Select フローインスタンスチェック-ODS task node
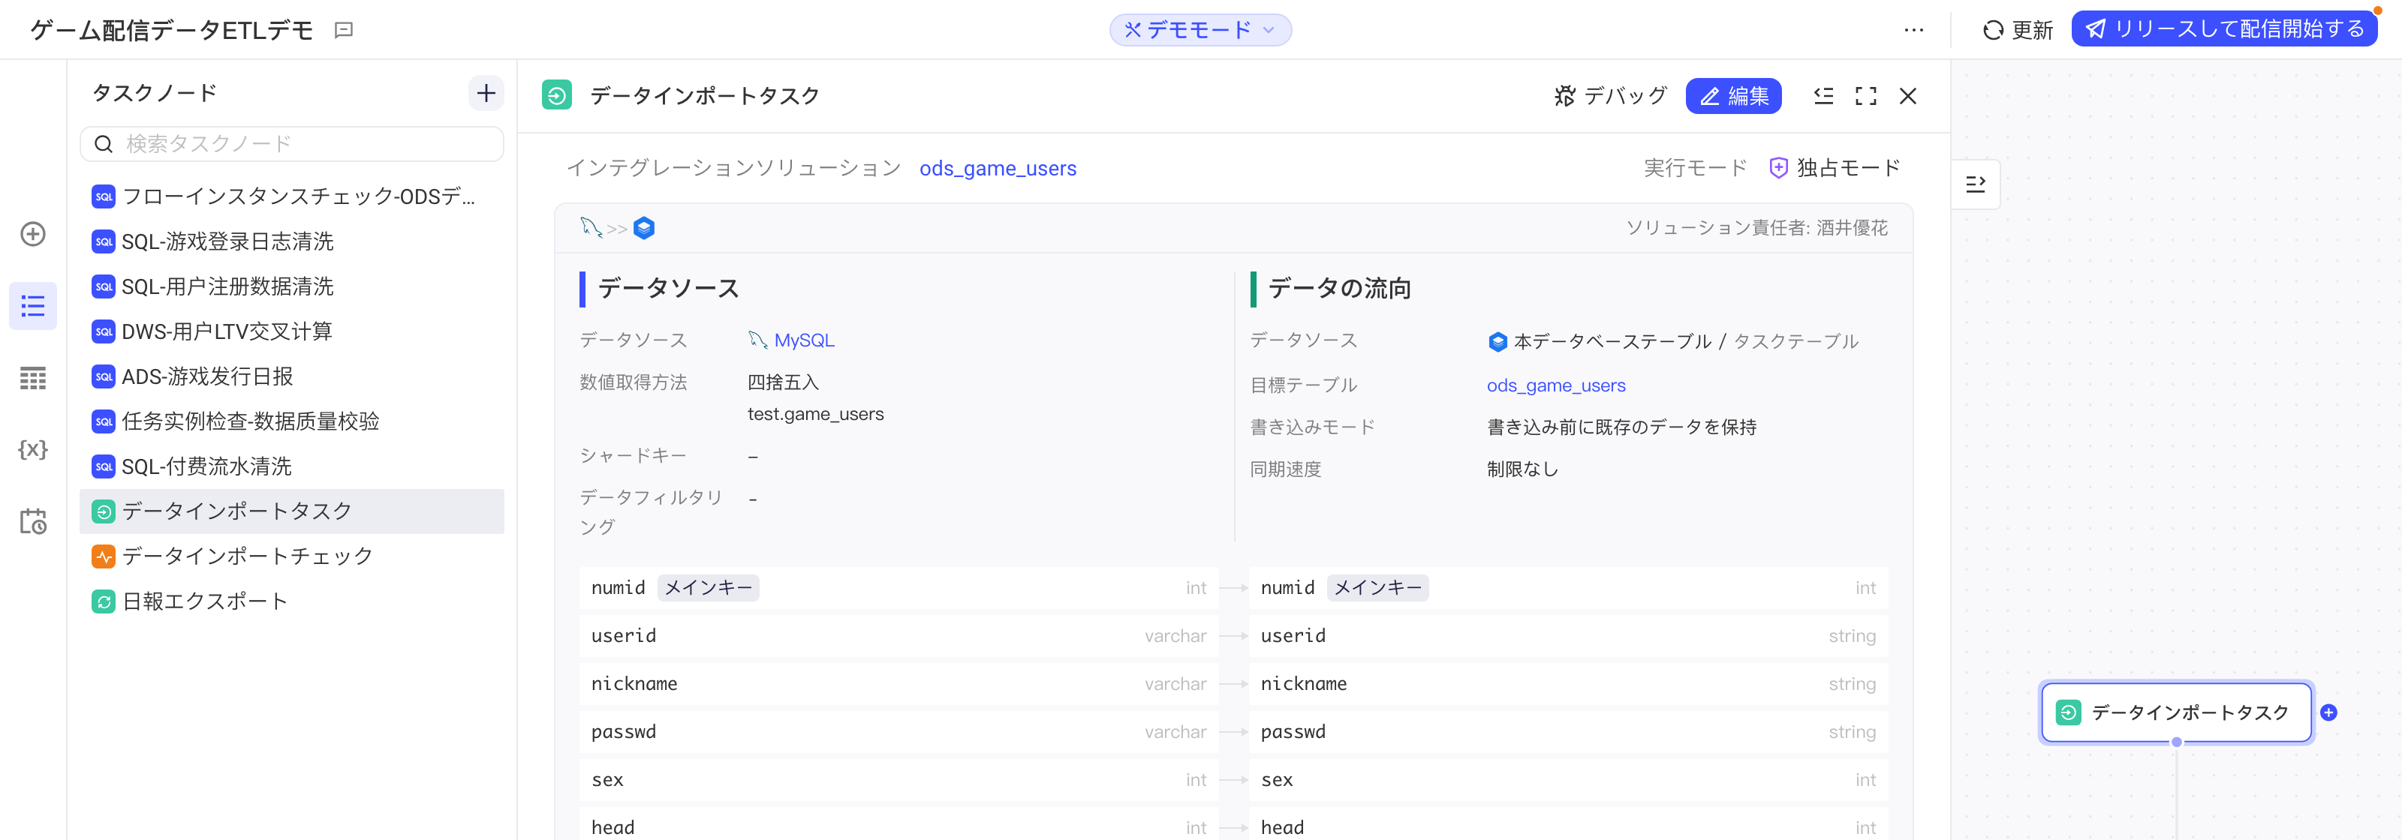 pos(292,196)
